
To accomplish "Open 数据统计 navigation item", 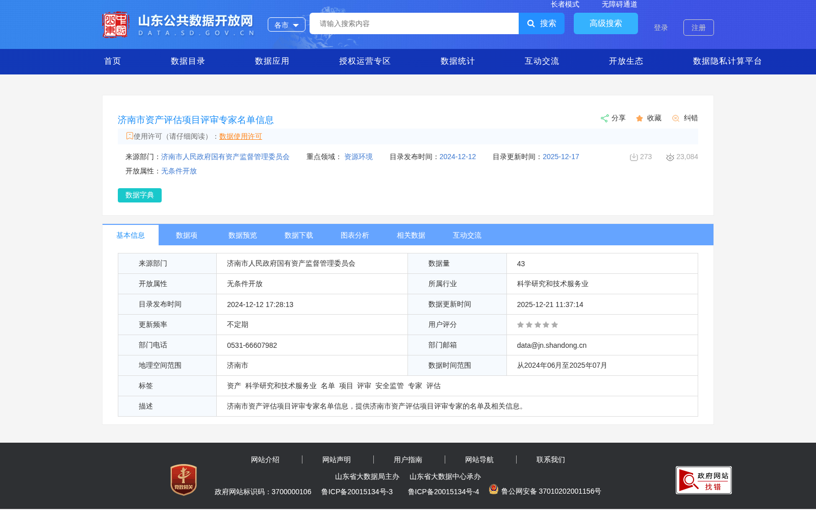I will [x=458, y=61].
